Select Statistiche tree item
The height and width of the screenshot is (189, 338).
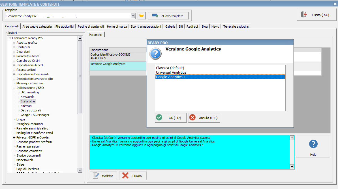coord(28,101)
